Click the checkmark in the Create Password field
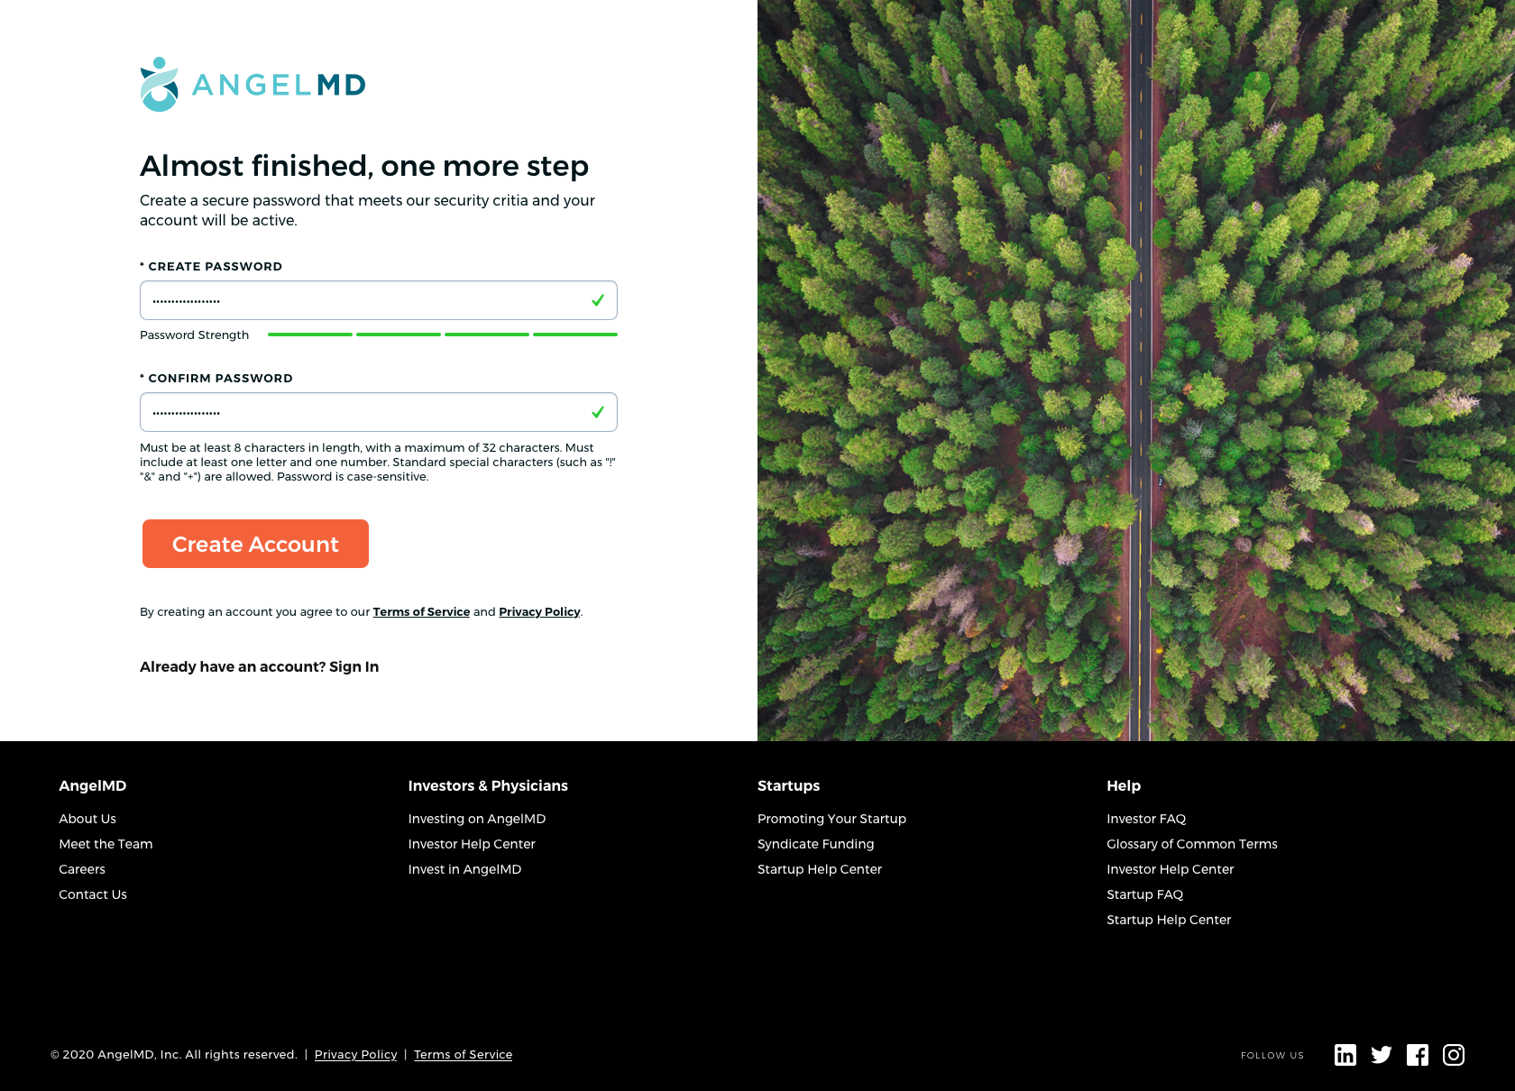The height and width of the screenshot is (1091, 1515). [x=598, y=300]
